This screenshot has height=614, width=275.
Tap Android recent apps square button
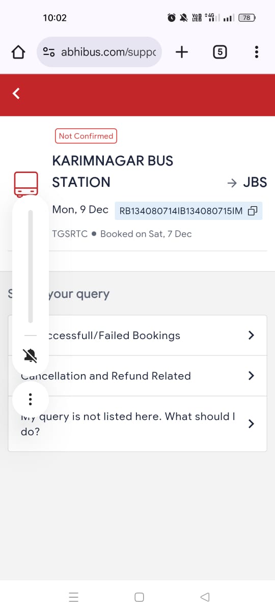click(139, 597)
